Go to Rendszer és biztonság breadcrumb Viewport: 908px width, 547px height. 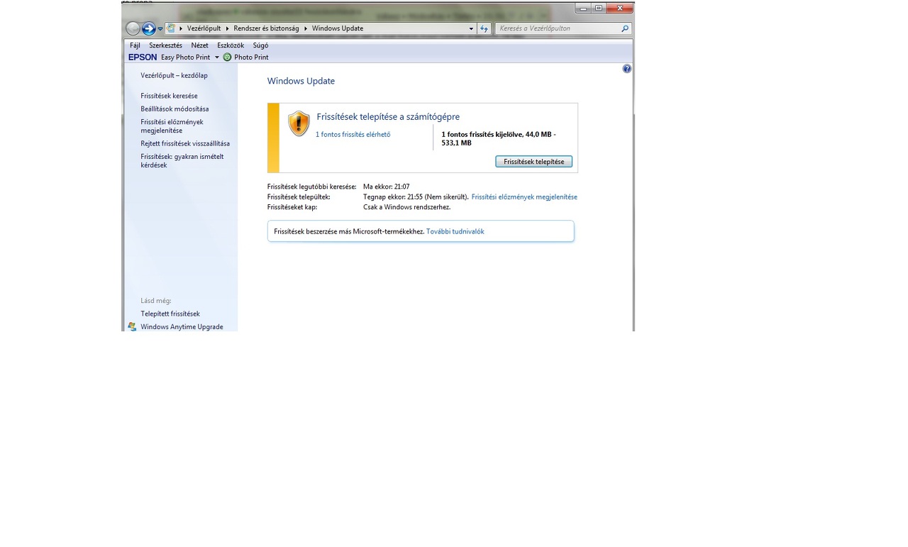(x=266, y=28)
